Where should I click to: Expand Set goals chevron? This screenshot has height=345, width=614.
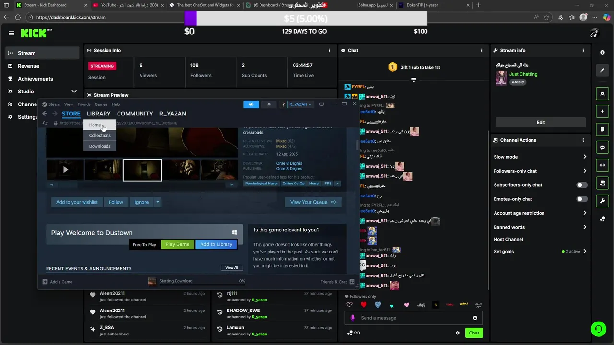(x=584, y=251)
